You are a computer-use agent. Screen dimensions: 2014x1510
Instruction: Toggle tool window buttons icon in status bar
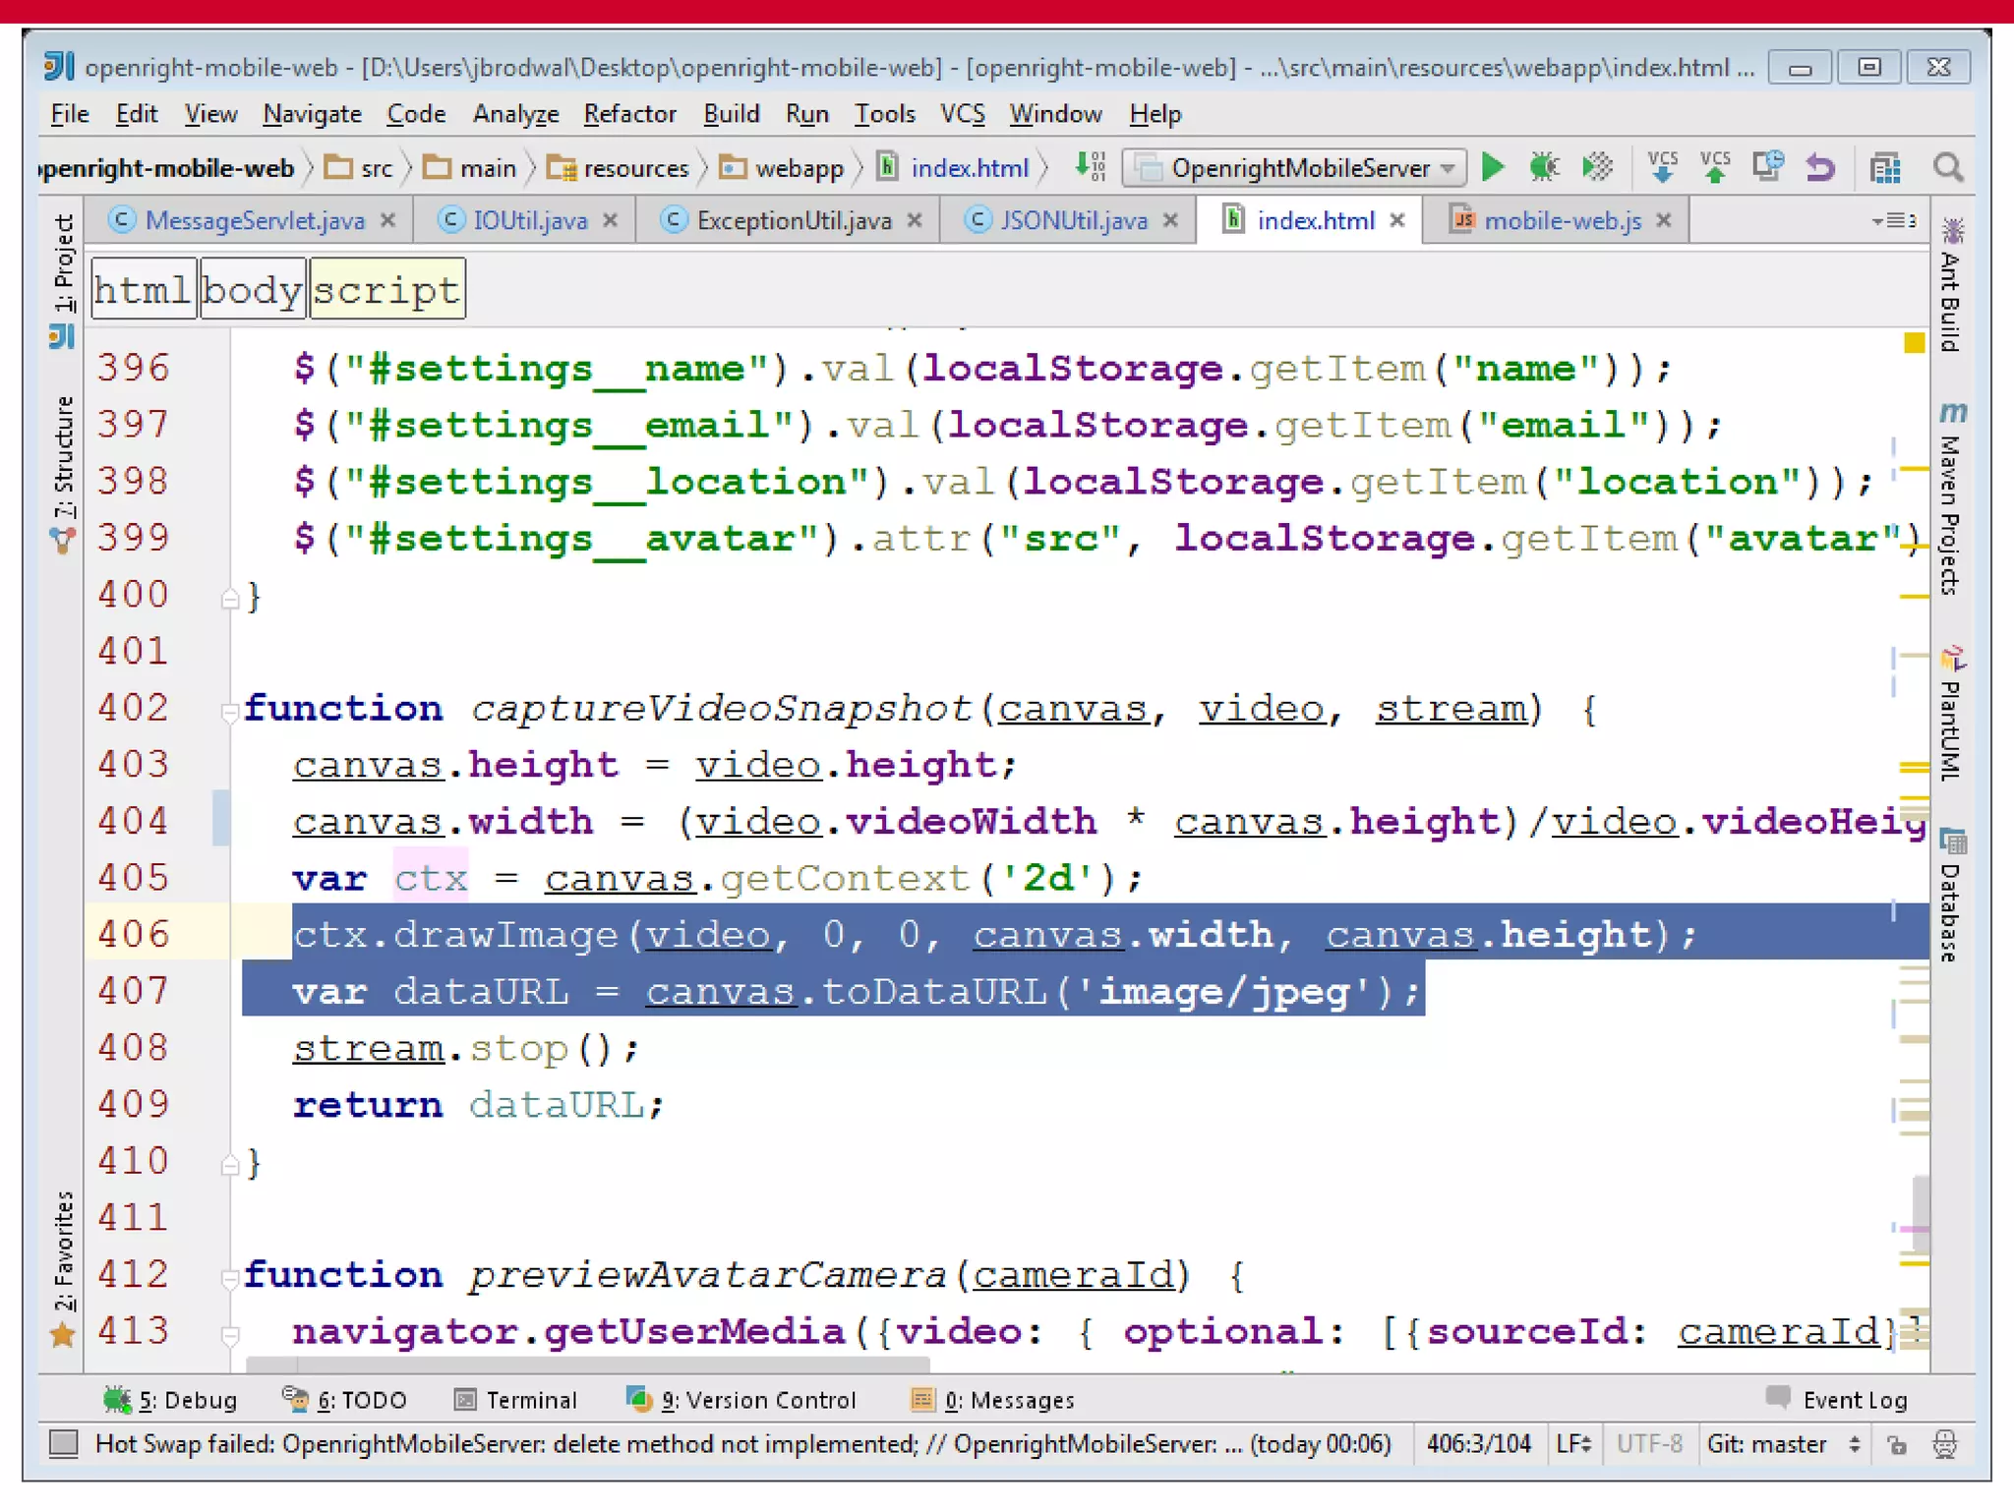[64, 1443]
